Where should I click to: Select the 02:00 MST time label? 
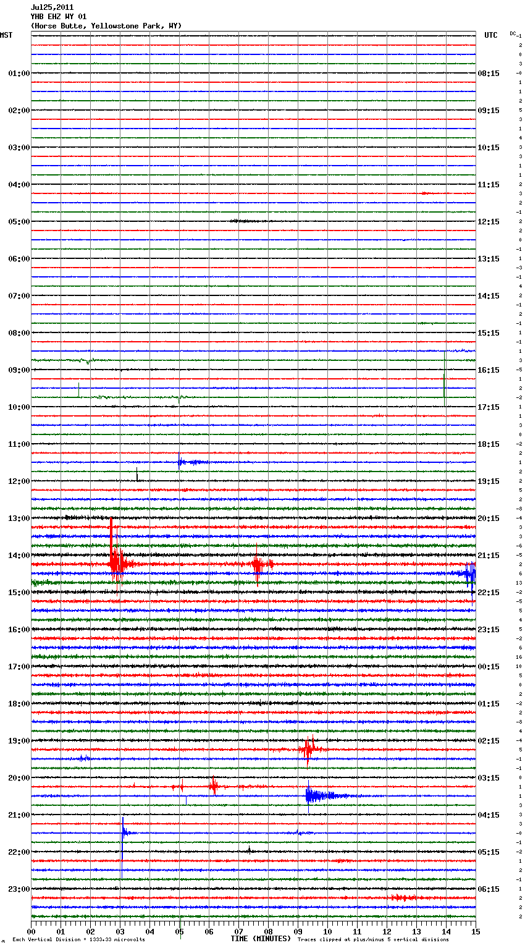pyautogui.click(x=19, y=111)
